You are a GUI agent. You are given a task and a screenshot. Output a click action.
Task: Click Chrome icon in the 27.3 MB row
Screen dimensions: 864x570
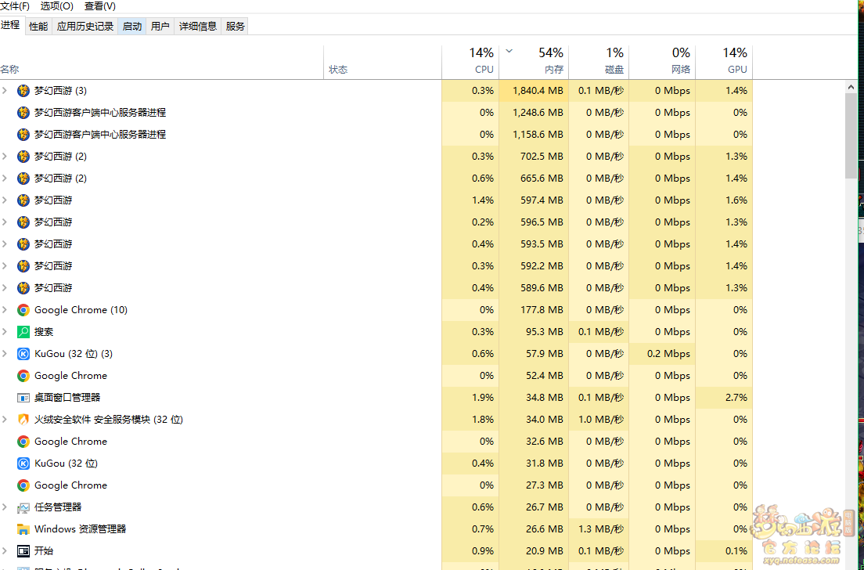coord(23,485)
